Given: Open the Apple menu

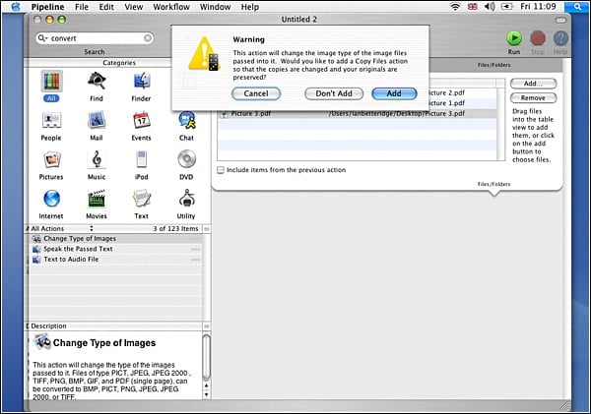Looking at the screenshot, I should point(16,7).
